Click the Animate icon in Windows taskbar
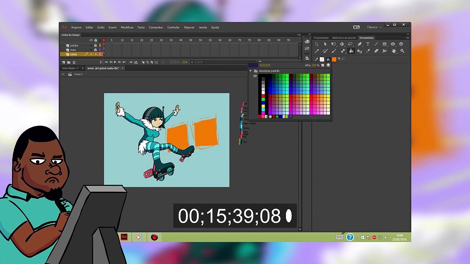 124,237
